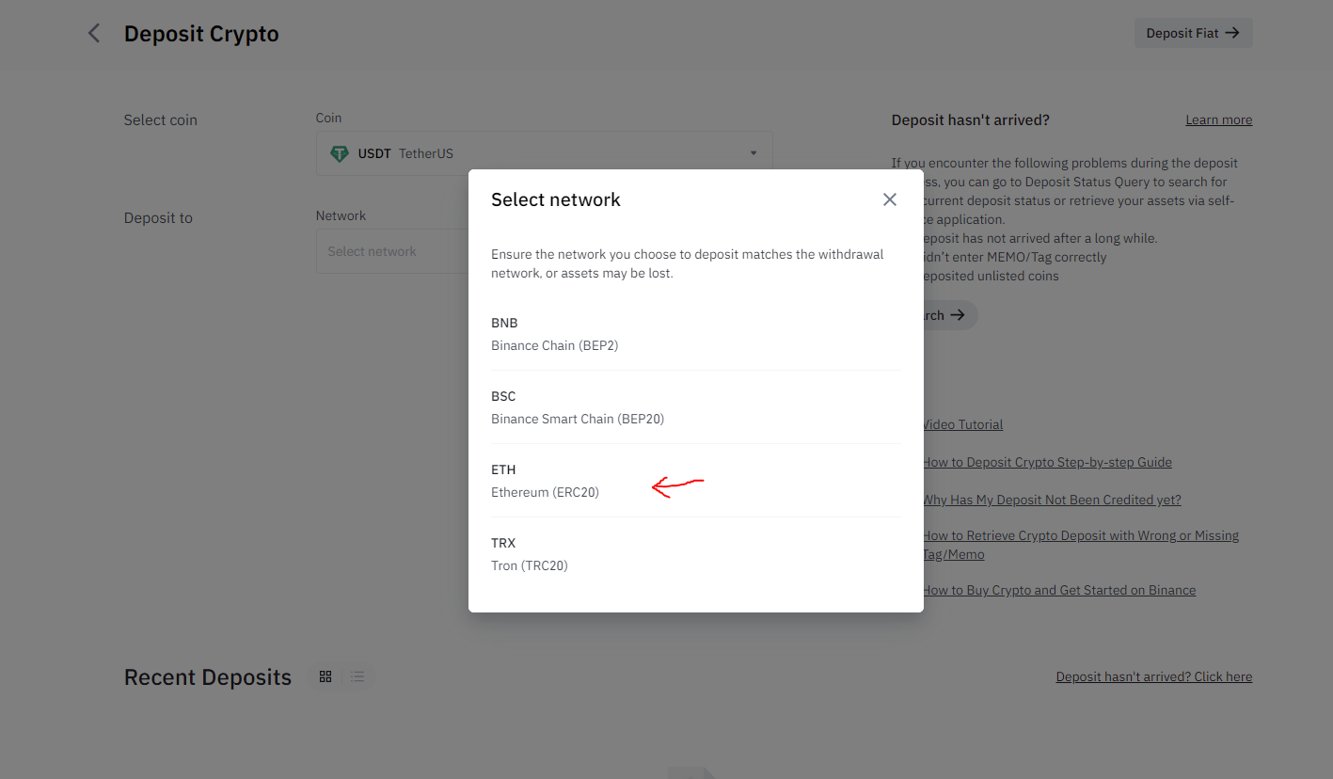Click the Deposit hasn't arrived? heading
Image resolution: width=1333 pixels, height=779 pixels.
pos(970,119)
